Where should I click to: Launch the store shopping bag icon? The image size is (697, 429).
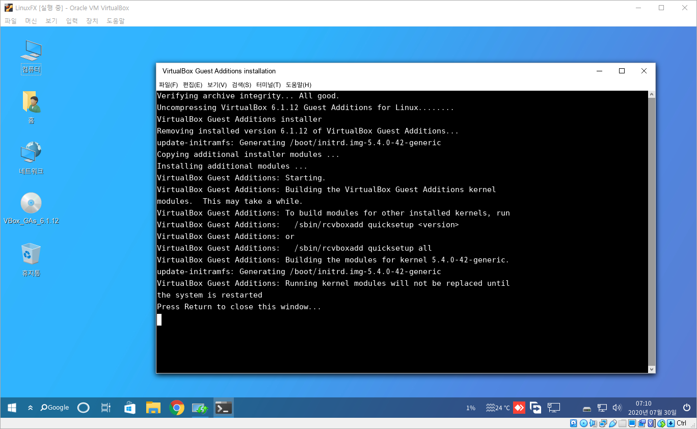129,408
